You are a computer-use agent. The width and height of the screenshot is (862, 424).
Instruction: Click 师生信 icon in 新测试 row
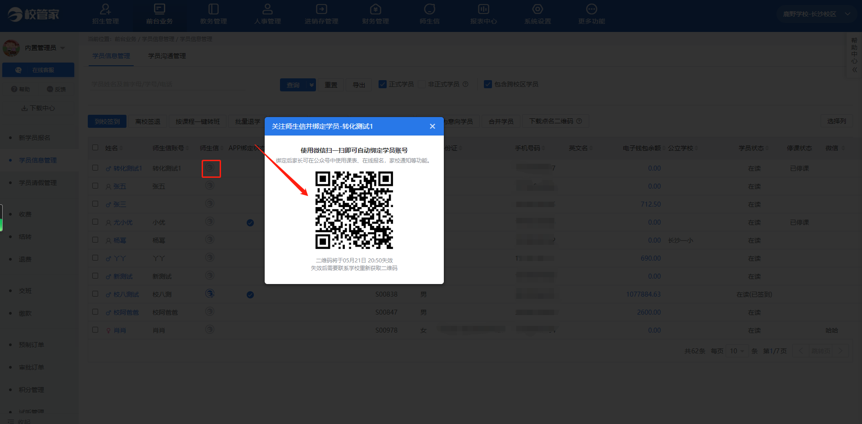click(x=210, y=276)
